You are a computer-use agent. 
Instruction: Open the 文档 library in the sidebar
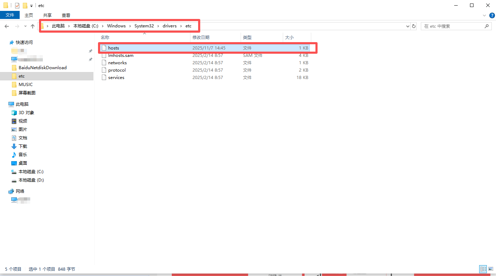click(23, 138)
